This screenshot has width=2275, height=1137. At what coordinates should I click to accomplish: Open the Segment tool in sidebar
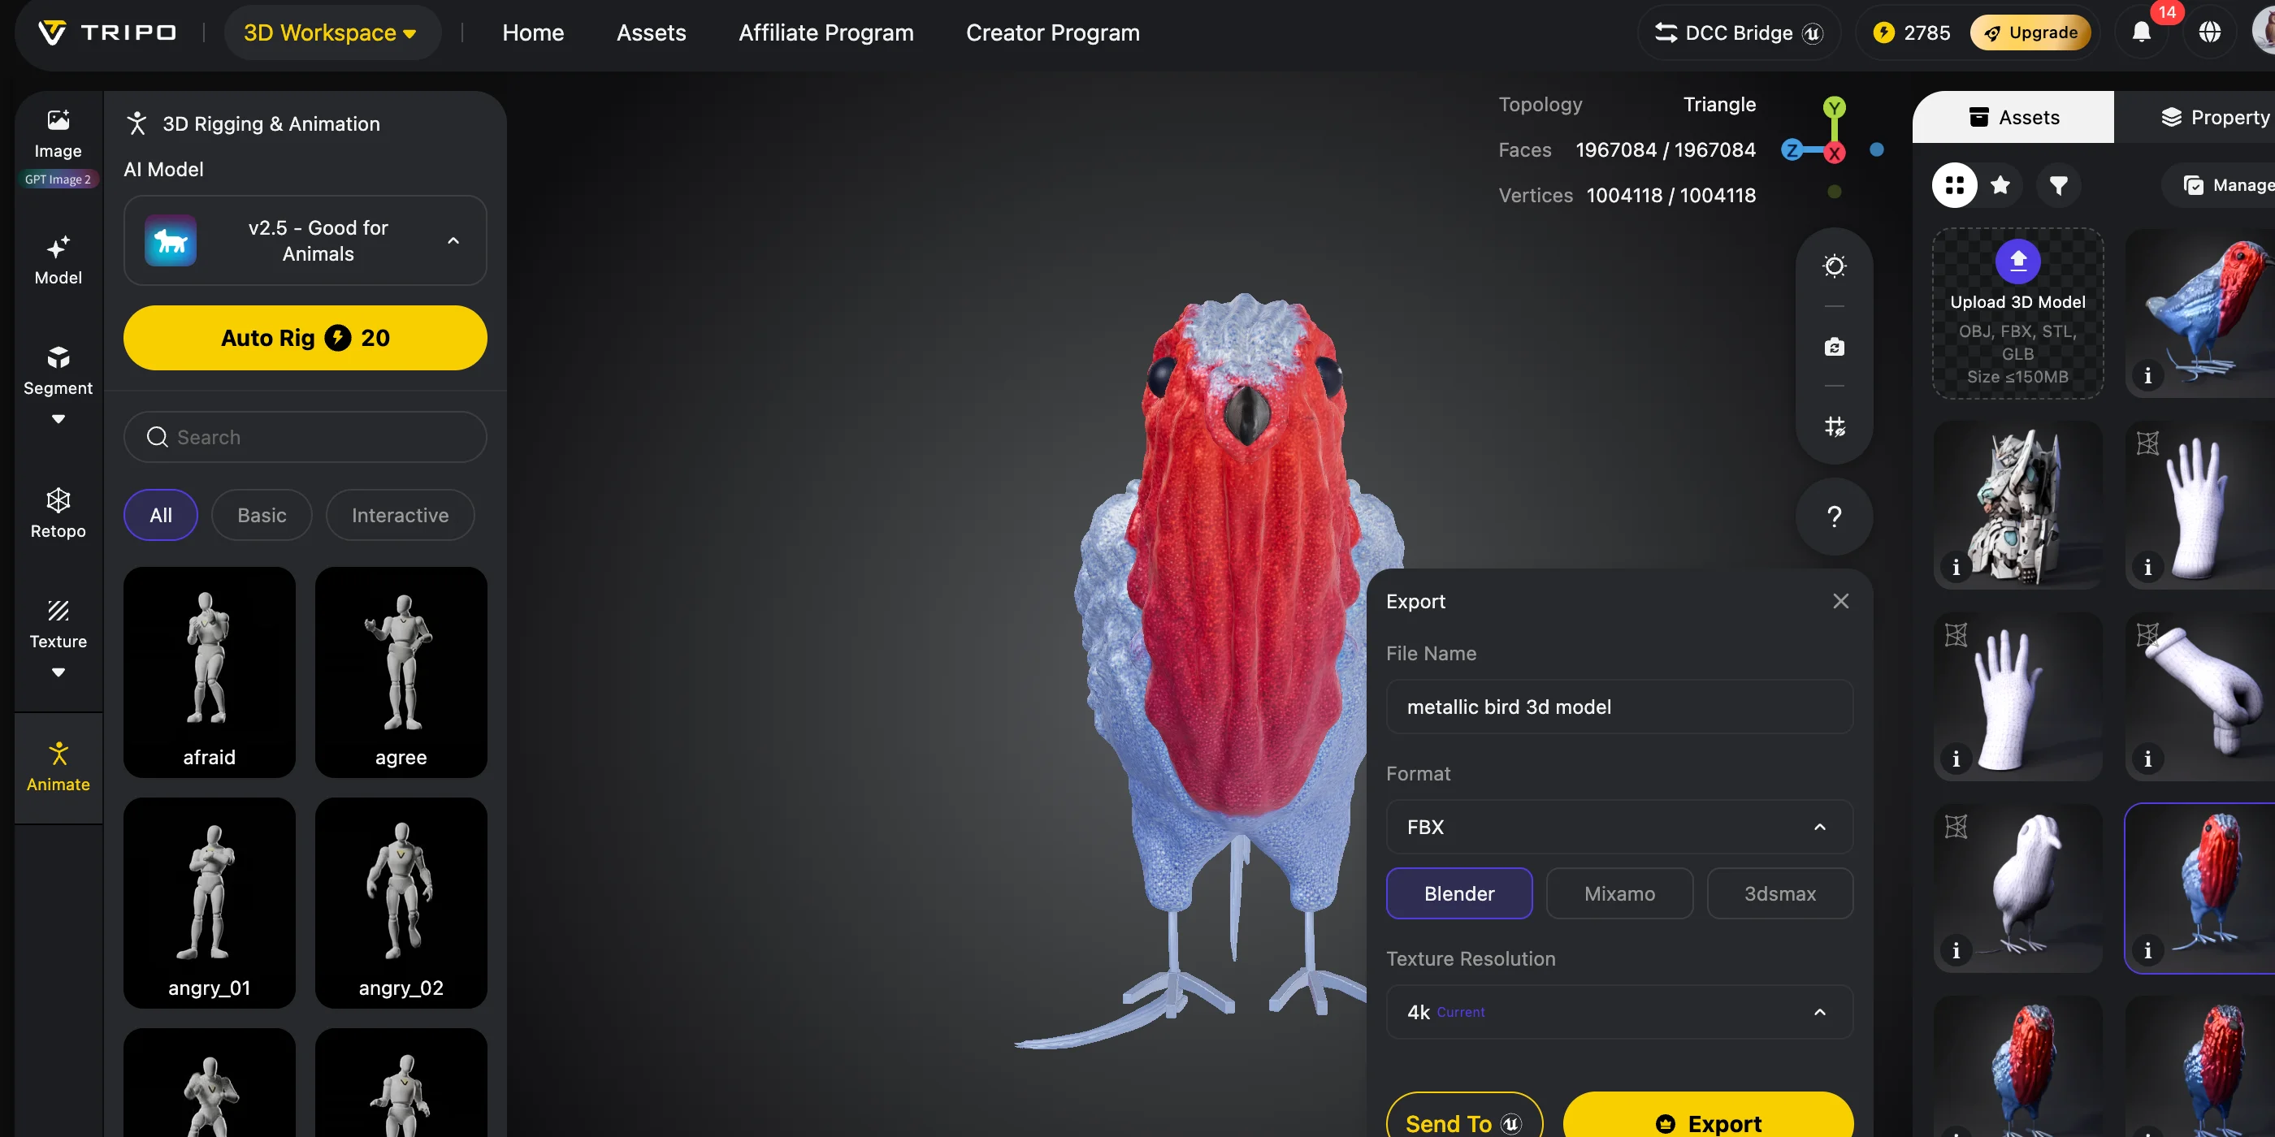[x=58, y=371]
